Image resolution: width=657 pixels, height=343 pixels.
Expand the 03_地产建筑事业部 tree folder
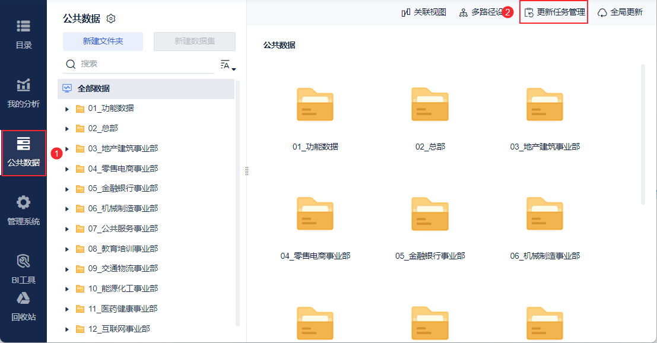[67, 149]
